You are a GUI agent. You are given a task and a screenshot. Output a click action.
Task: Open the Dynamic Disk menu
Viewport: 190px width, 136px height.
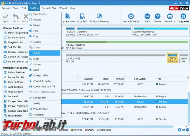[x=49, y=8]
